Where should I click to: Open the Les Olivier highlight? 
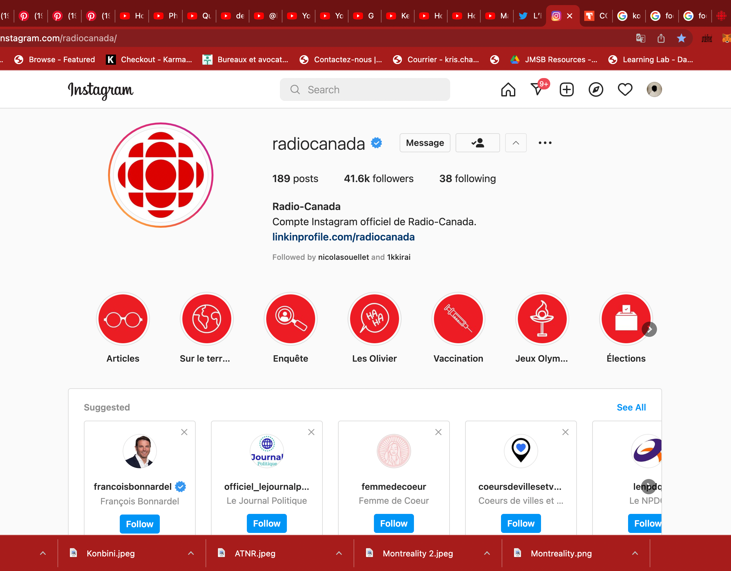tap(375, 319)
